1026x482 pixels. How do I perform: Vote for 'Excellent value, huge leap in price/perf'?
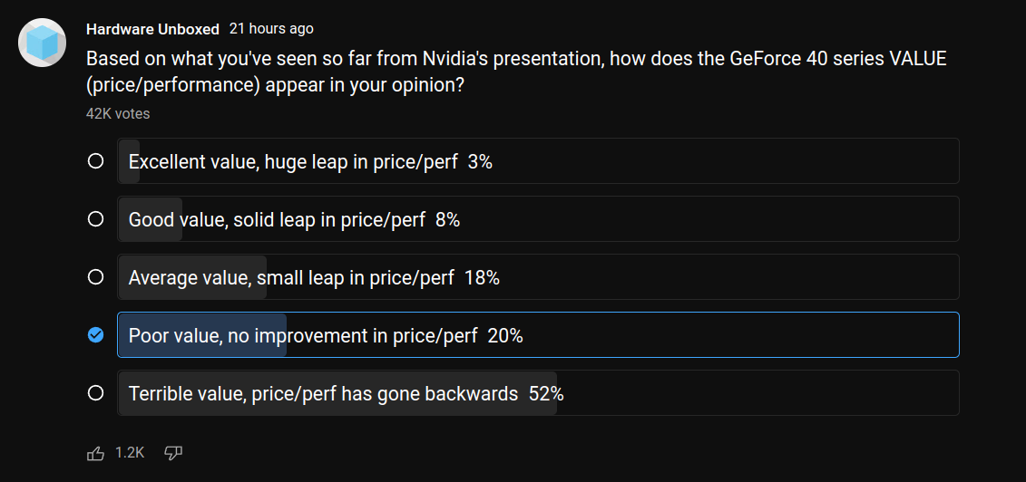pos(538,161)
